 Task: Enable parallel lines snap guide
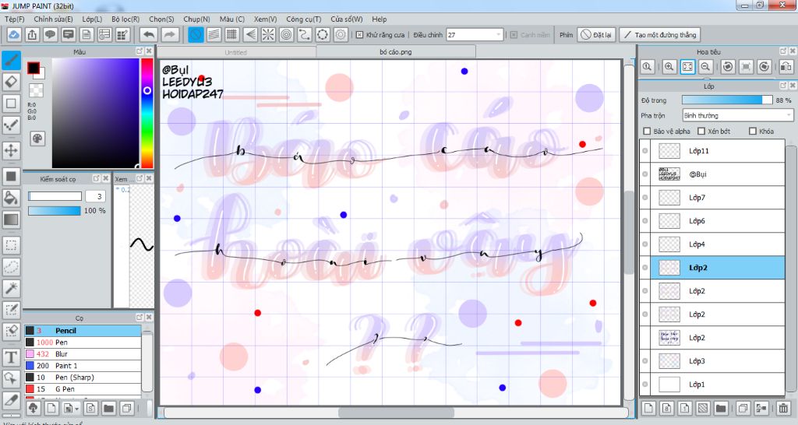click(x=214, y=34)
